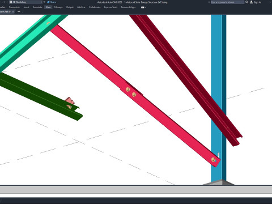This screenshot has width=272, height=204.
Task: Add a new drawing tab
Action: (x=19, y=12)
